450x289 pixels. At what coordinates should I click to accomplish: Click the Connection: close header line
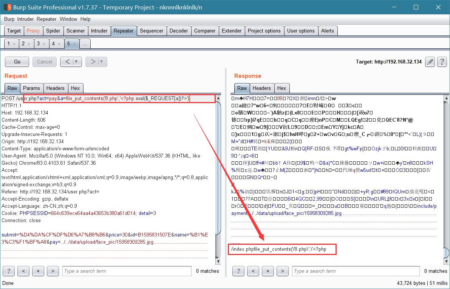click(x=21, y=220)
